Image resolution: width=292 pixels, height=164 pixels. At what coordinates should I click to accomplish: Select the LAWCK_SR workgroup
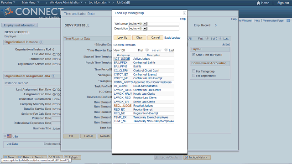click(x=121, y=102)
